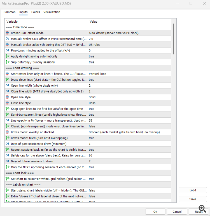210x216 pixels.
Task: Toggle Extra closes in chart label false value
Action: point(130,196)
